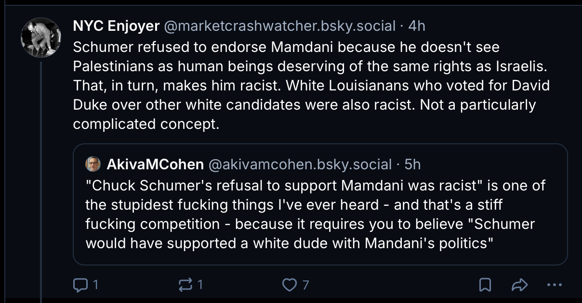Visit the @akivamcohen.bsky.social handle
This screenshot has height=303, width=582.
coord(300,164)
